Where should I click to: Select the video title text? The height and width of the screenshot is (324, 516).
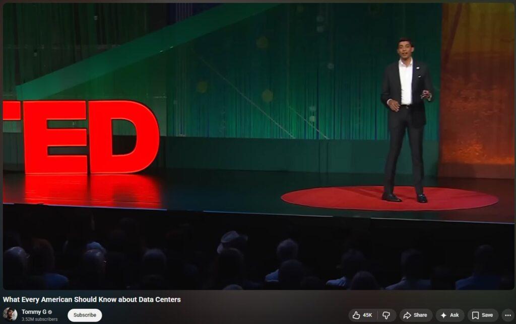(92, 299)
